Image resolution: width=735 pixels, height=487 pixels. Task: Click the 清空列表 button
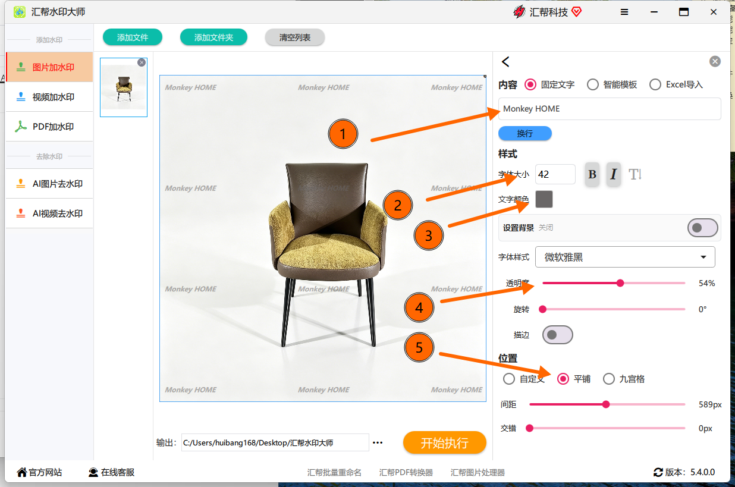coord(295,37)
